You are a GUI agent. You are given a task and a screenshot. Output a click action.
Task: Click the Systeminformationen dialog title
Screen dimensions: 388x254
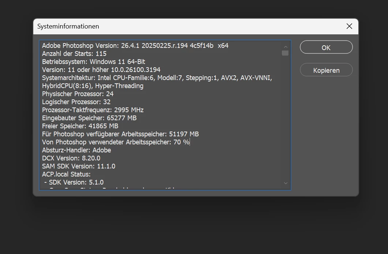click(68, 26)
